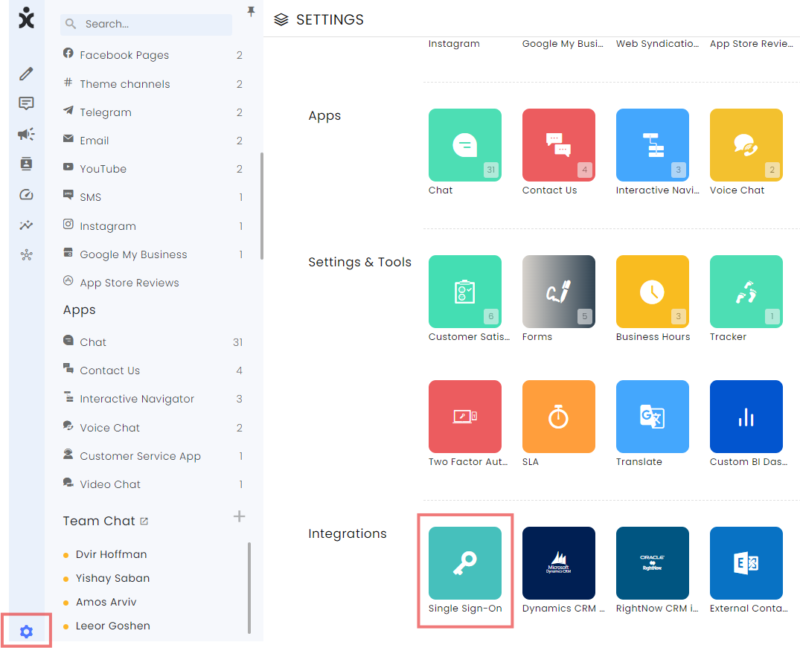Select Facebook Pages in the channel list
800x648 pixels.
pyautogui.click(x=153, y=54)
